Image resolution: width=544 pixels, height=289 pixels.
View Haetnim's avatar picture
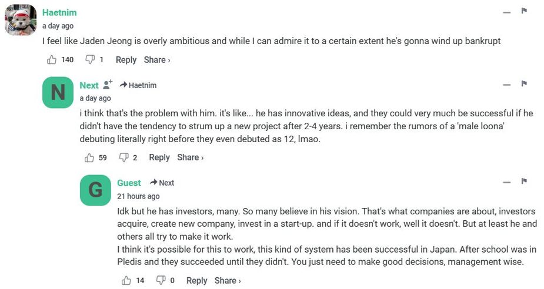click(x=21, y=21)
